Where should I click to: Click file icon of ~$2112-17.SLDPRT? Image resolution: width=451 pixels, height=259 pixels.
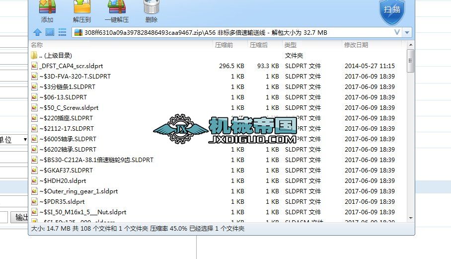[34, 128]
